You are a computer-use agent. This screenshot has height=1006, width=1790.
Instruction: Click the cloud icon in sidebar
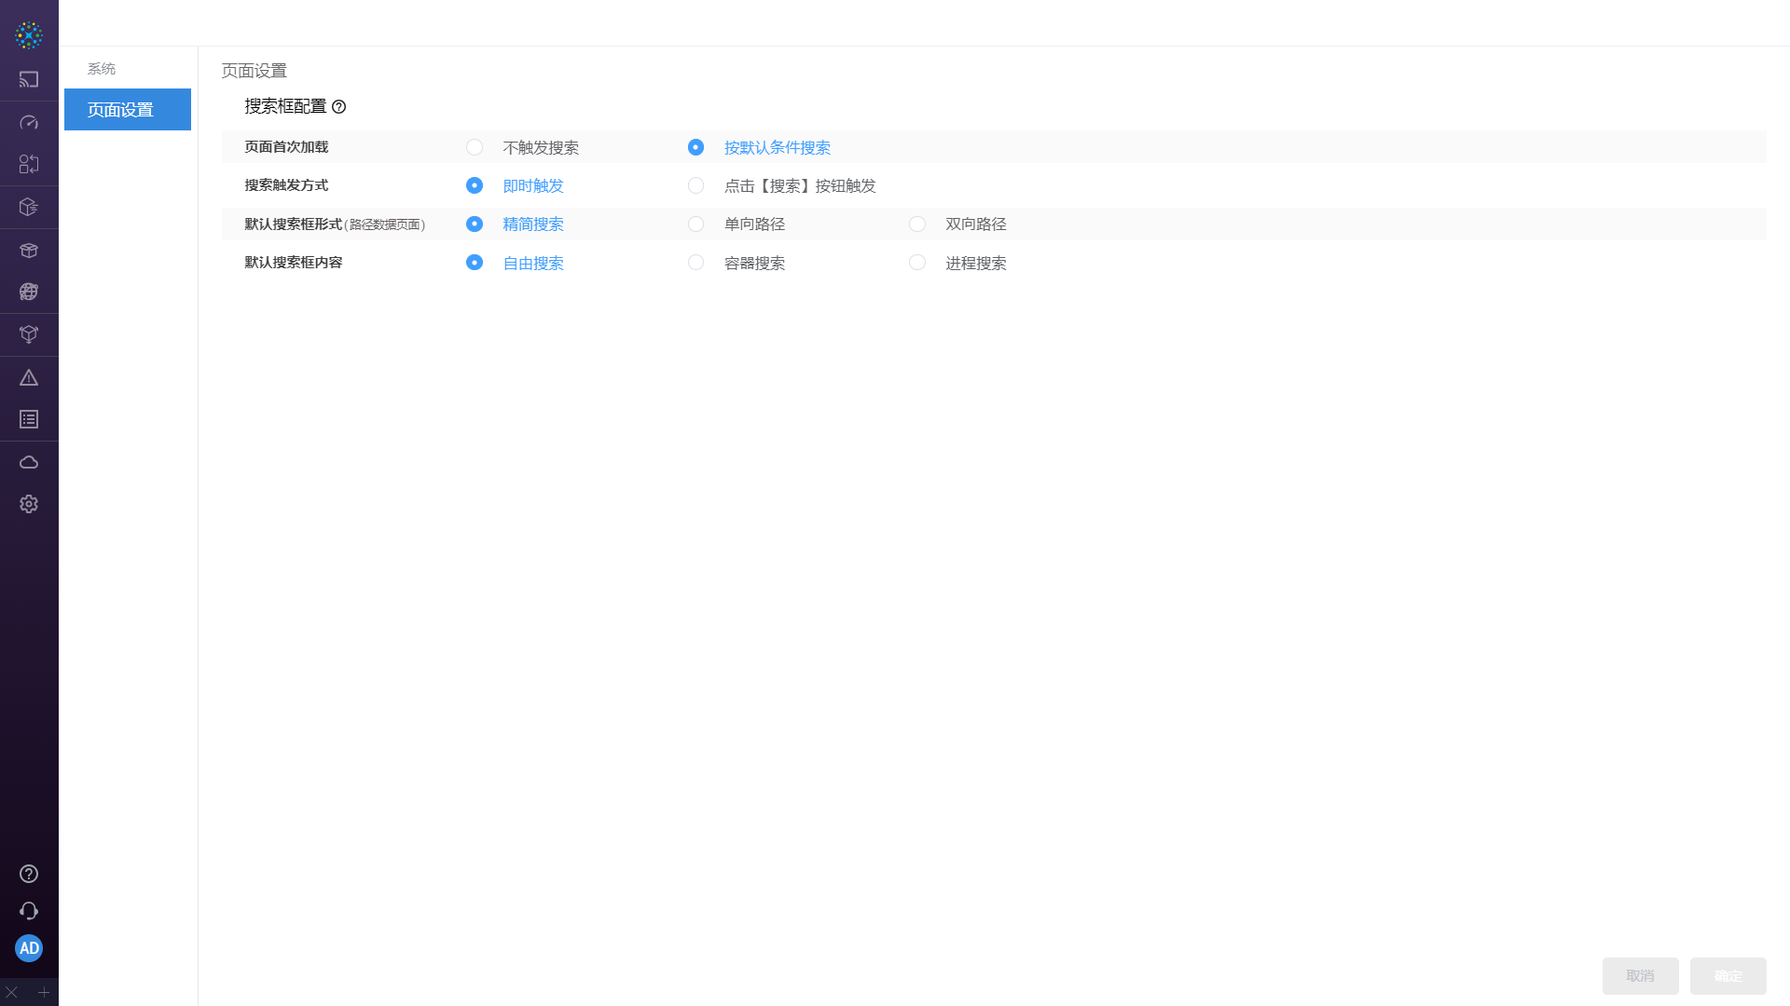(x=29, y=462)
